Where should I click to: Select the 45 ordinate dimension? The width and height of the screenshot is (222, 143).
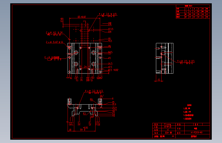pos(109,58)
